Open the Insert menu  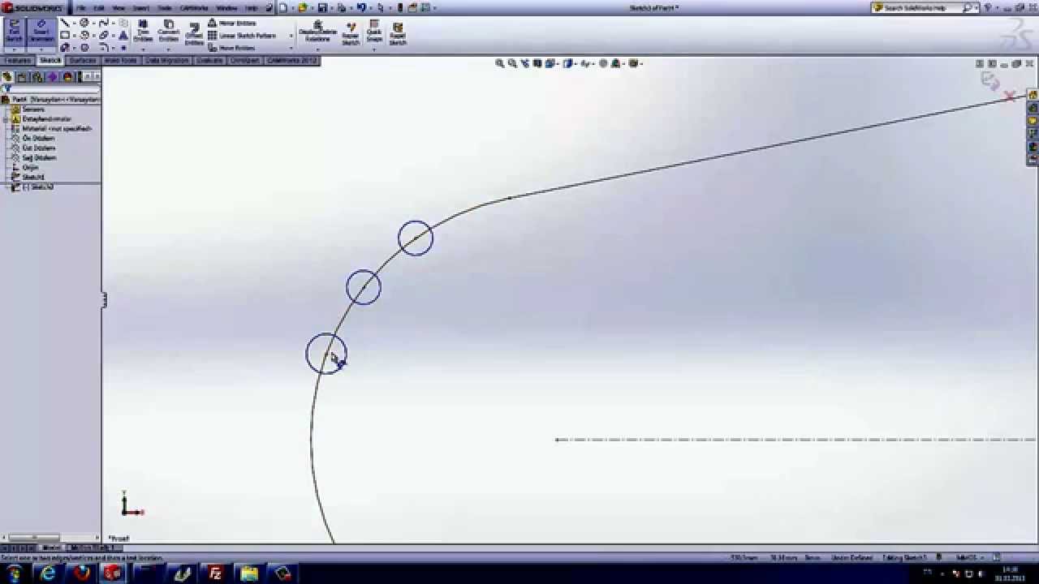[x=141, y=8]
